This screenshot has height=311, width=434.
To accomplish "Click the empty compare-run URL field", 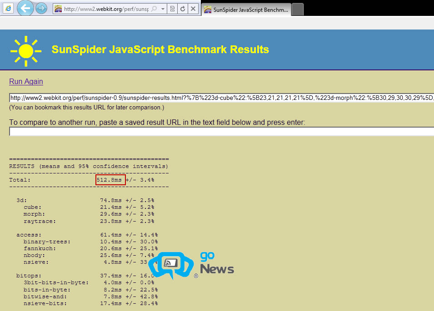I will [221, 132].
